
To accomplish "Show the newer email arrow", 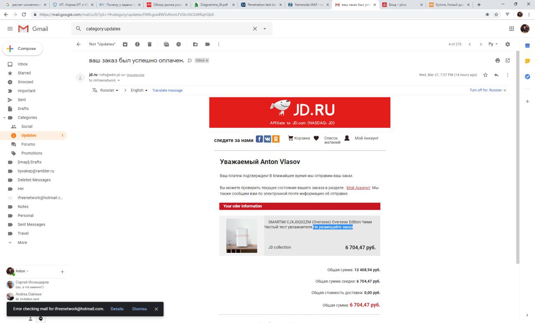I will click(470, 44).
